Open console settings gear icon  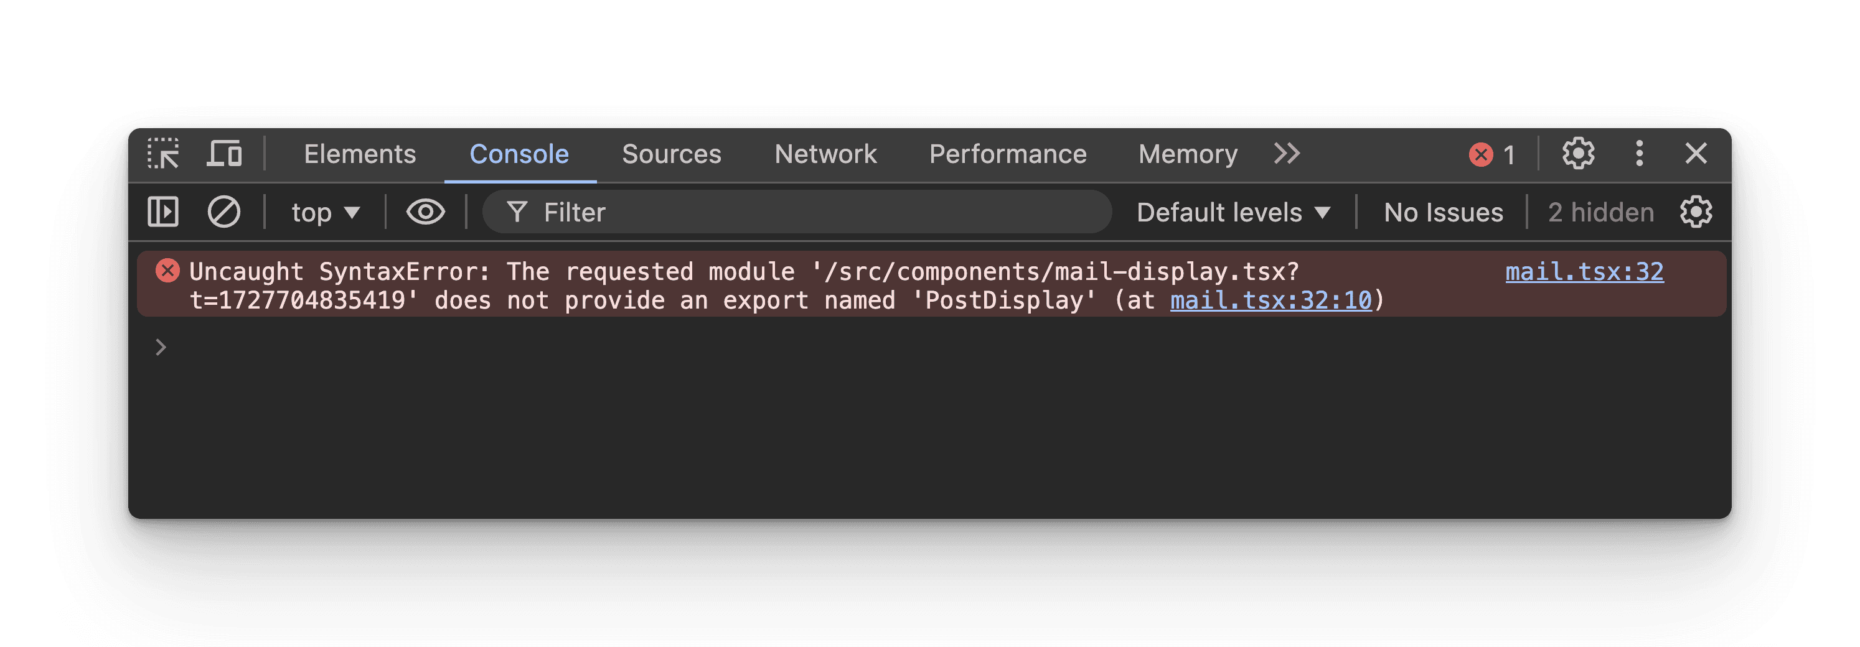(x=1696, y=212)
